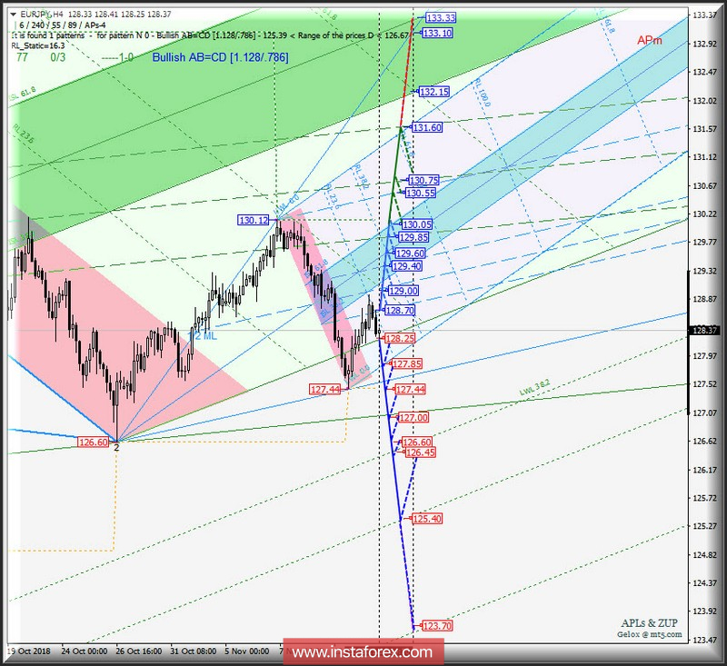The image size is (727, 666).
Task: Select the 130.55 price label
Action: (x=421, y=193)
